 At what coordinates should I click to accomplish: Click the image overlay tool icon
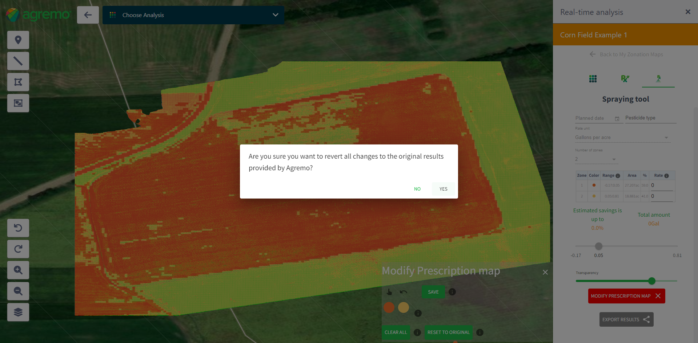(18, 103)
